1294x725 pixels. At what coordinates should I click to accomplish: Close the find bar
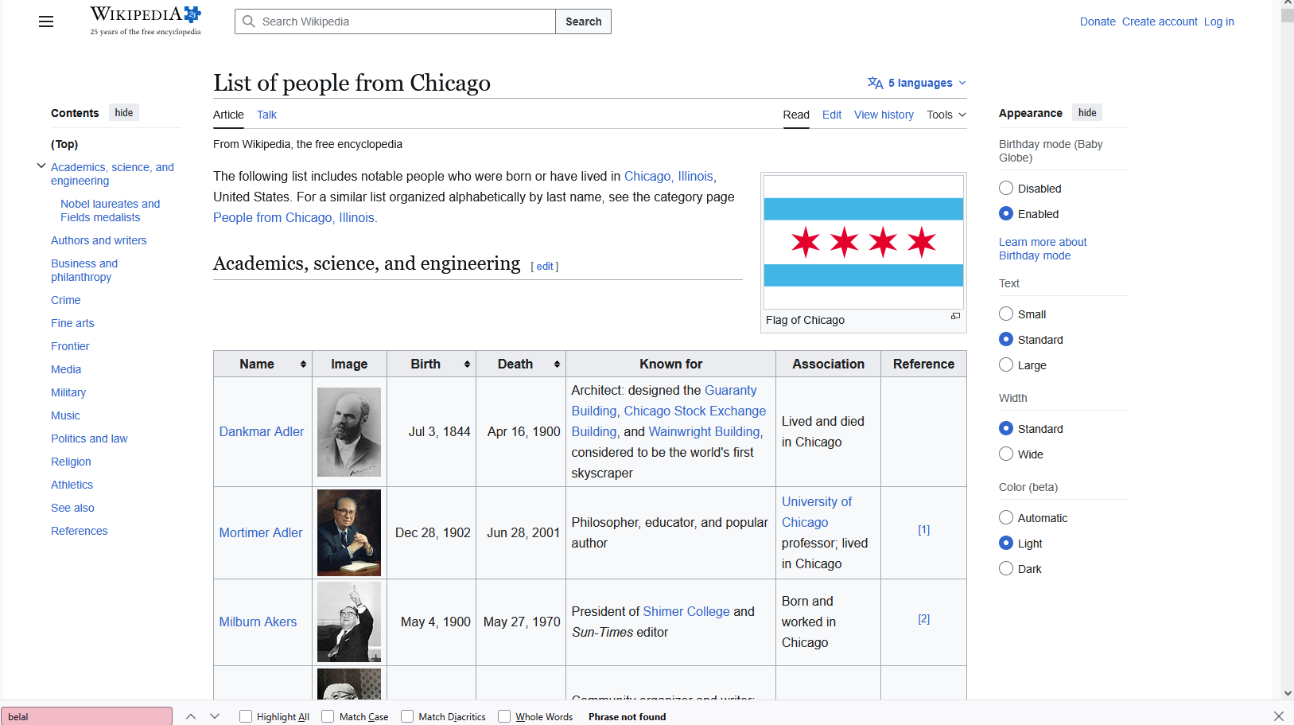pos(1278,716)
